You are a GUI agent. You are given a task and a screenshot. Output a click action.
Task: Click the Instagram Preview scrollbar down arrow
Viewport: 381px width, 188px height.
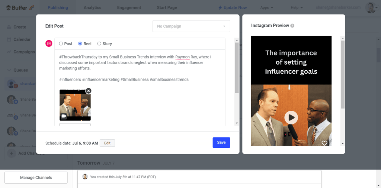(x=343, y=143)
